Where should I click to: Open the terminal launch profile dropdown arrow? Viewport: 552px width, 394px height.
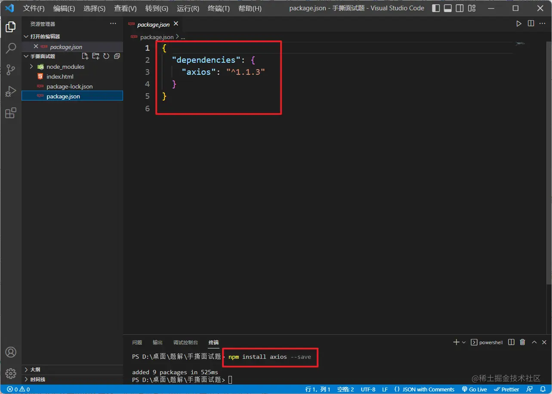[x=464, y=342]
